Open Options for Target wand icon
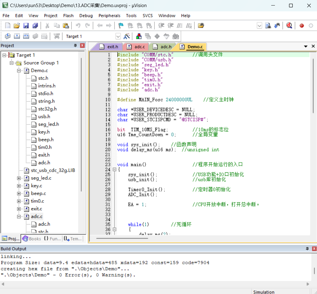Viewport: 317px width, 294px height. tap(127, 36)
